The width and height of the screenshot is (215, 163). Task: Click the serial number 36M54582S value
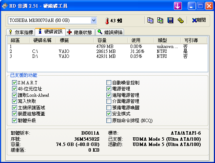tap(87, 139)
